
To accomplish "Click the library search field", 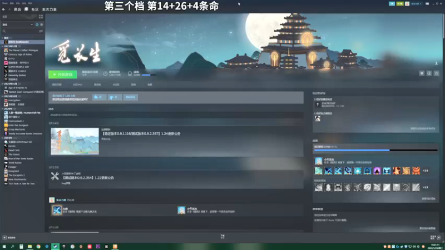I will point(20,31).
